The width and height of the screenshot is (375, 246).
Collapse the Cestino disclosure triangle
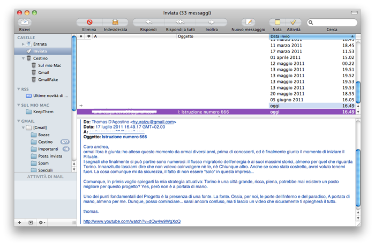click(23, 58)
